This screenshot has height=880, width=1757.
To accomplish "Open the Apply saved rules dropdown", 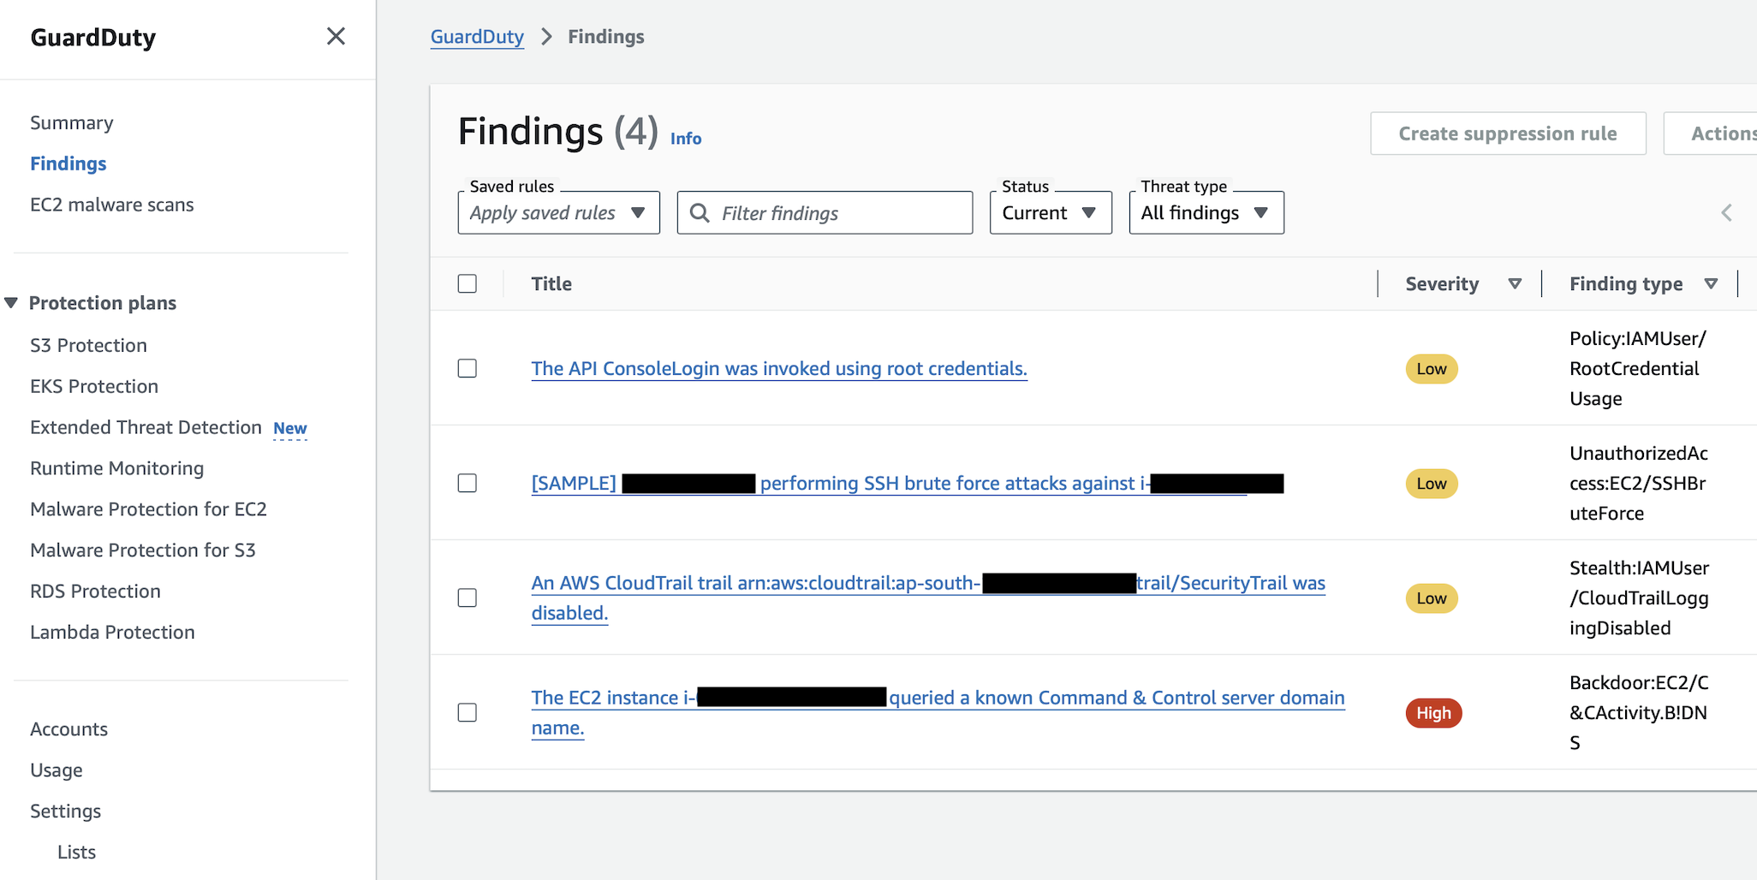I will tap(559, 212).
